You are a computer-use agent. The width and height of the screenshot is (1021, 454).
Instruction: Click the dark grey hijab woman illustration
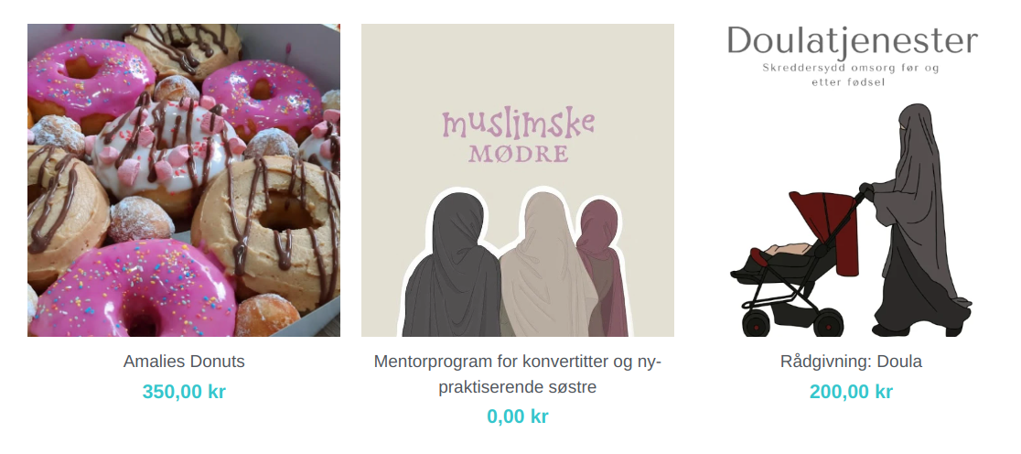click(x=452, y=266)
